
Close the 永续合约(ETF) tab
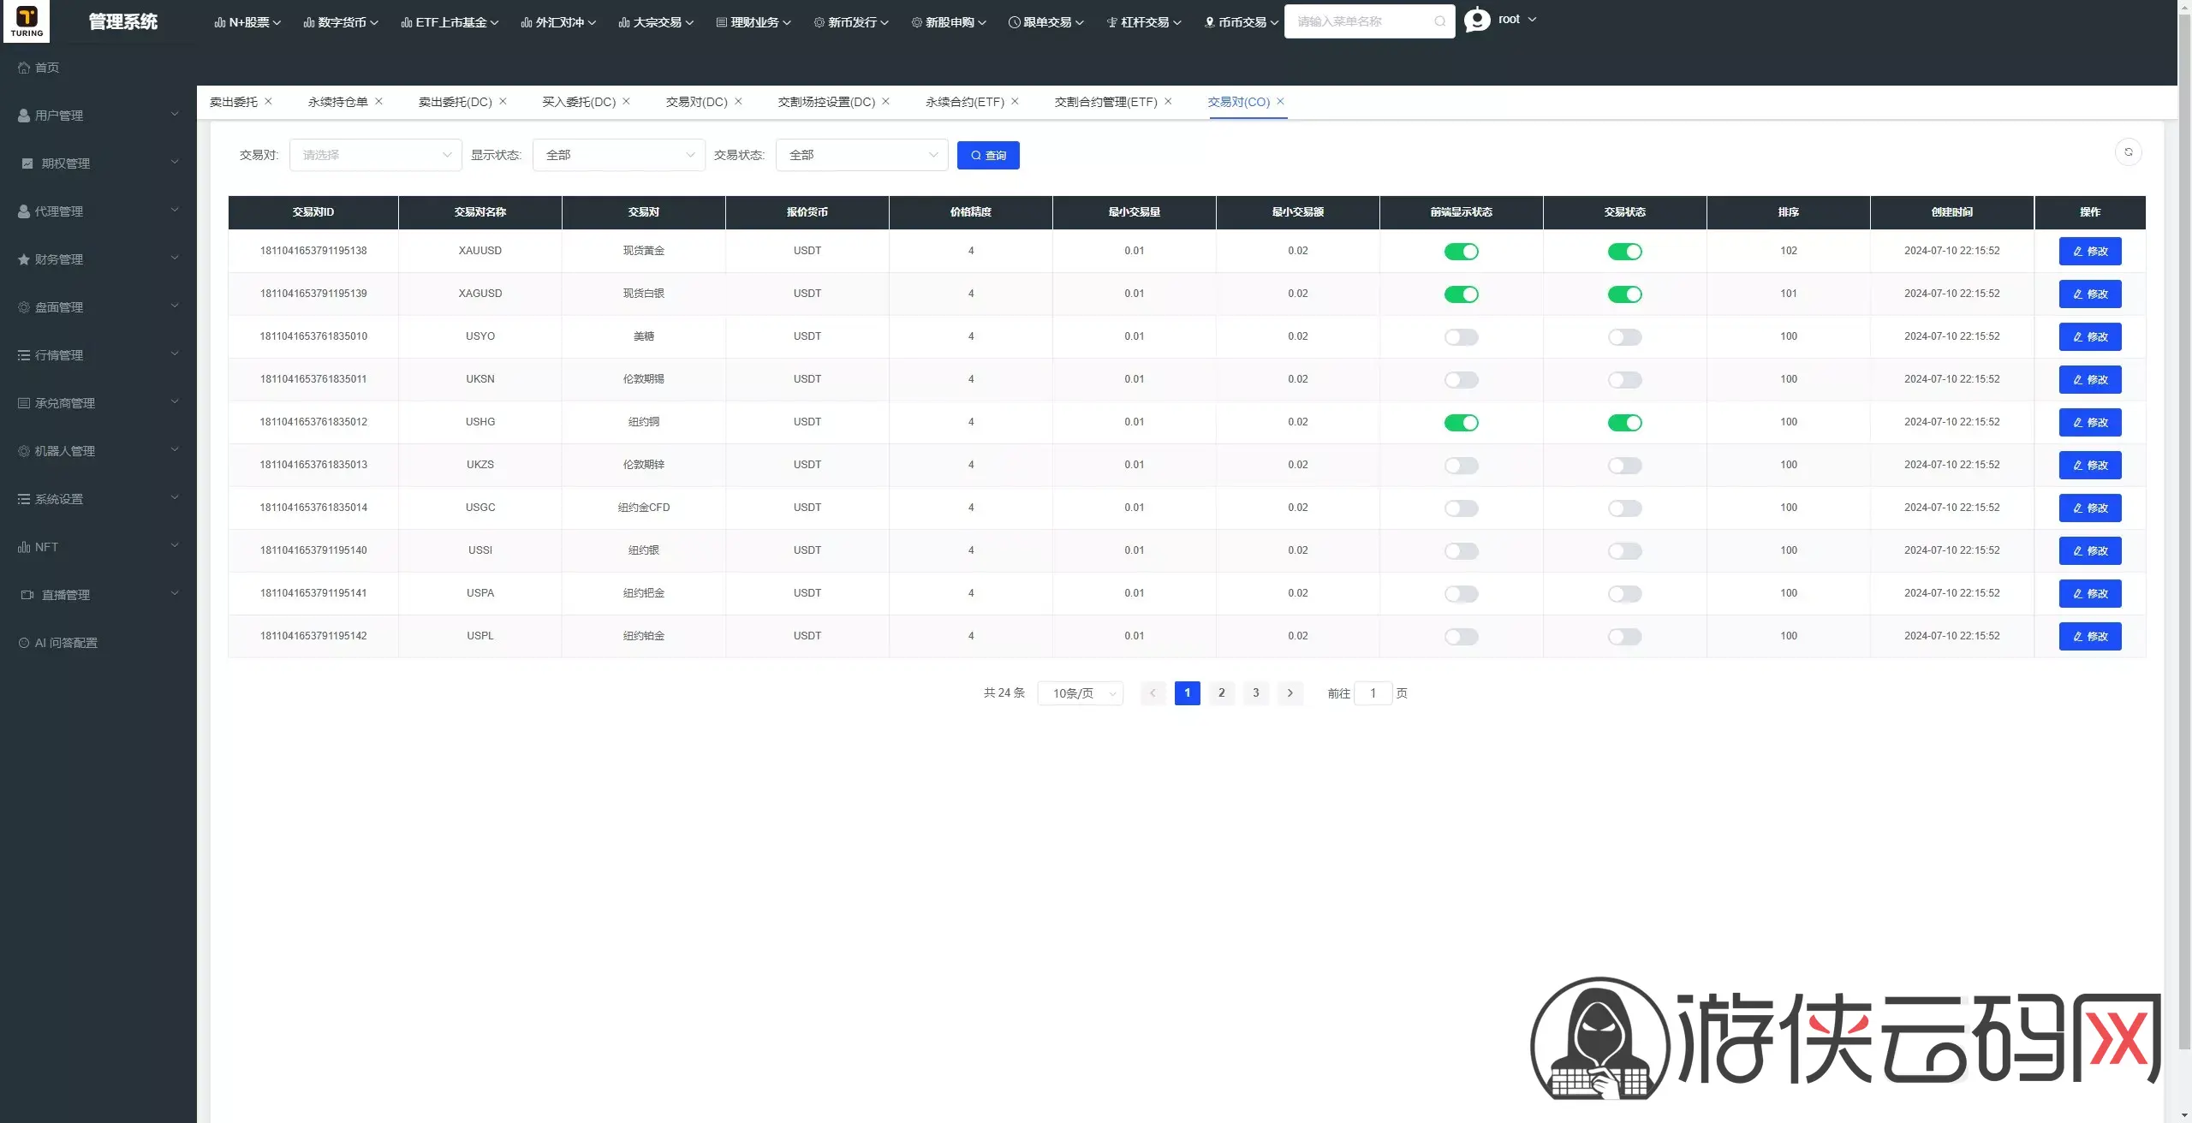pyautogui.click(x=1015, y=101)
